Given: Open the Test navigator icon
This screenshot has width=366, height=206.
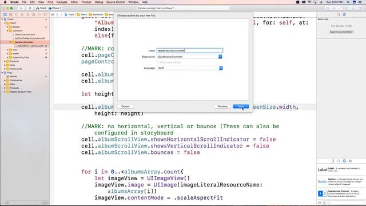Looking at the screenshot, I should click(x=28, y=14).
